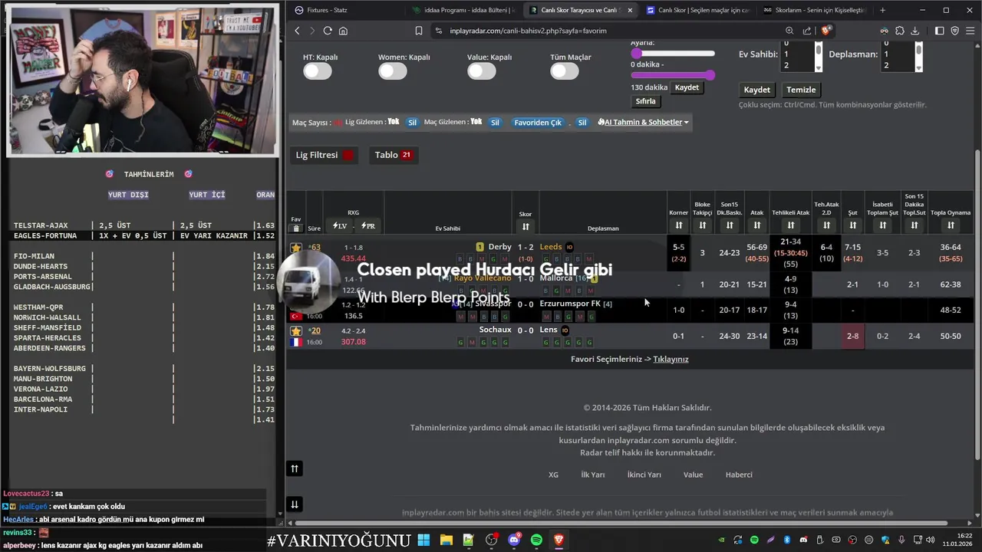Toggle favorite star for Derby - Leeds
This screenshot has height=552, width=982.
tap(296, 248)
